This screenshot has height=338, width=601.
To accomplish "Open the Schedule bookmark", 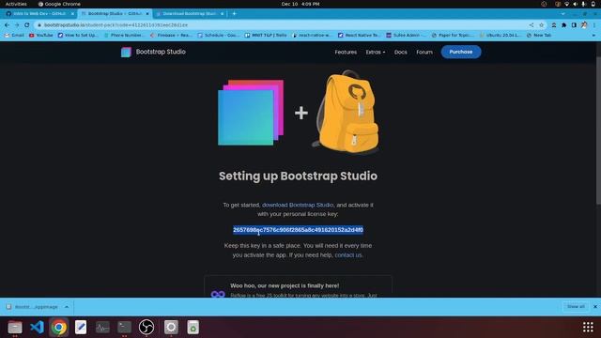I will (x=218, y=35).
